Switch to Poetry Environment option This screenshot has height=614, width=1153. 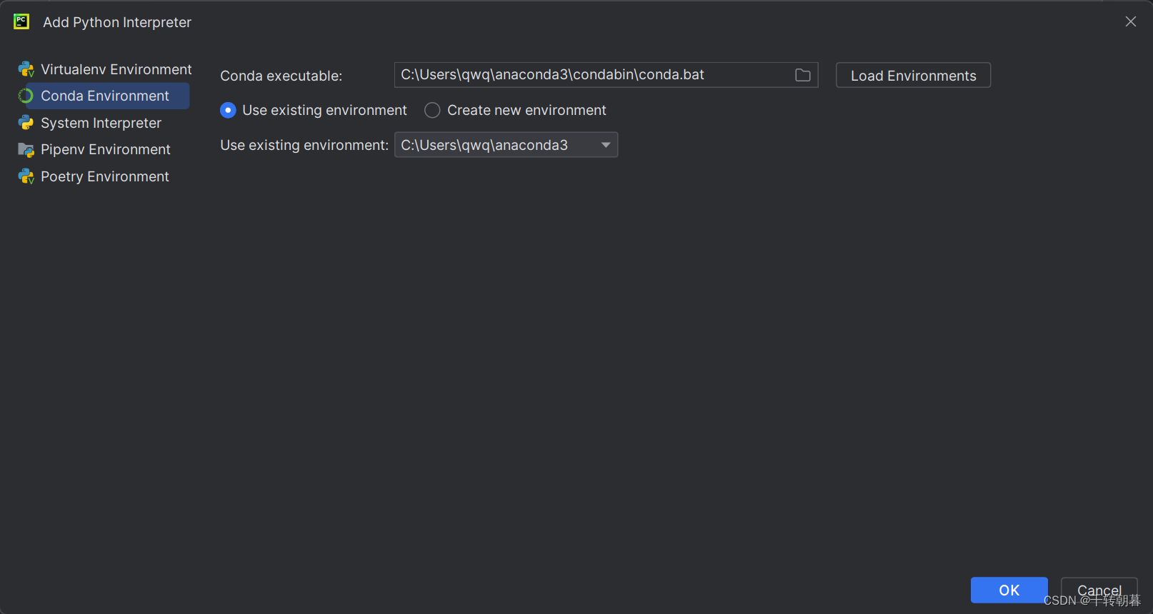point(104,176)
